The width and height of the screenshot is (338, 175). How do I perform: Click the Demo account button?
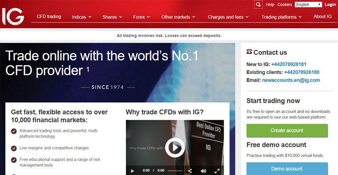coord(287,169)
